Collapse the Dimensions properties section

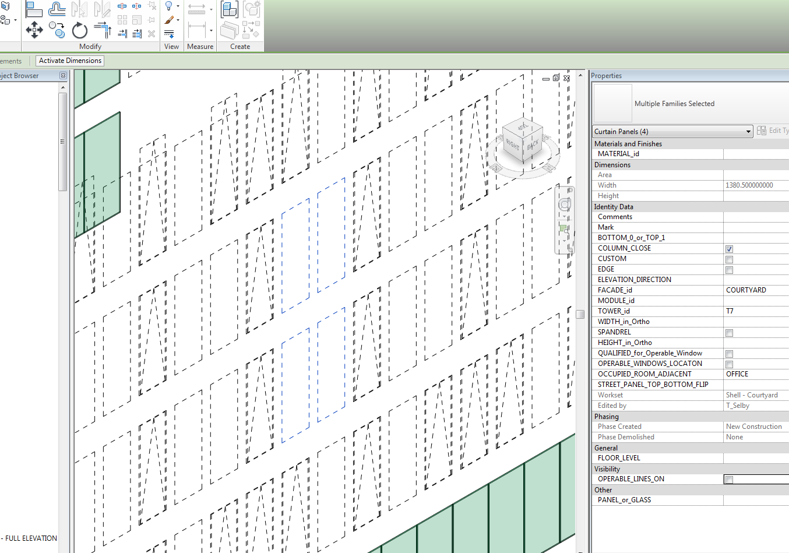691,164
